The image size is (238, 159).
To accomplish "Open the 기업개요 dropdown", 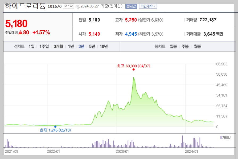I will pyautogui.click(x=148, y=6).
